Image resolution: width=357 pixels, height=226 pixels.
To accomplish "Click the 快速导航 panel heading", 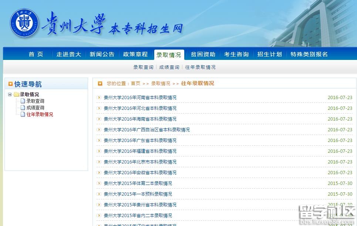I will 28,84.
